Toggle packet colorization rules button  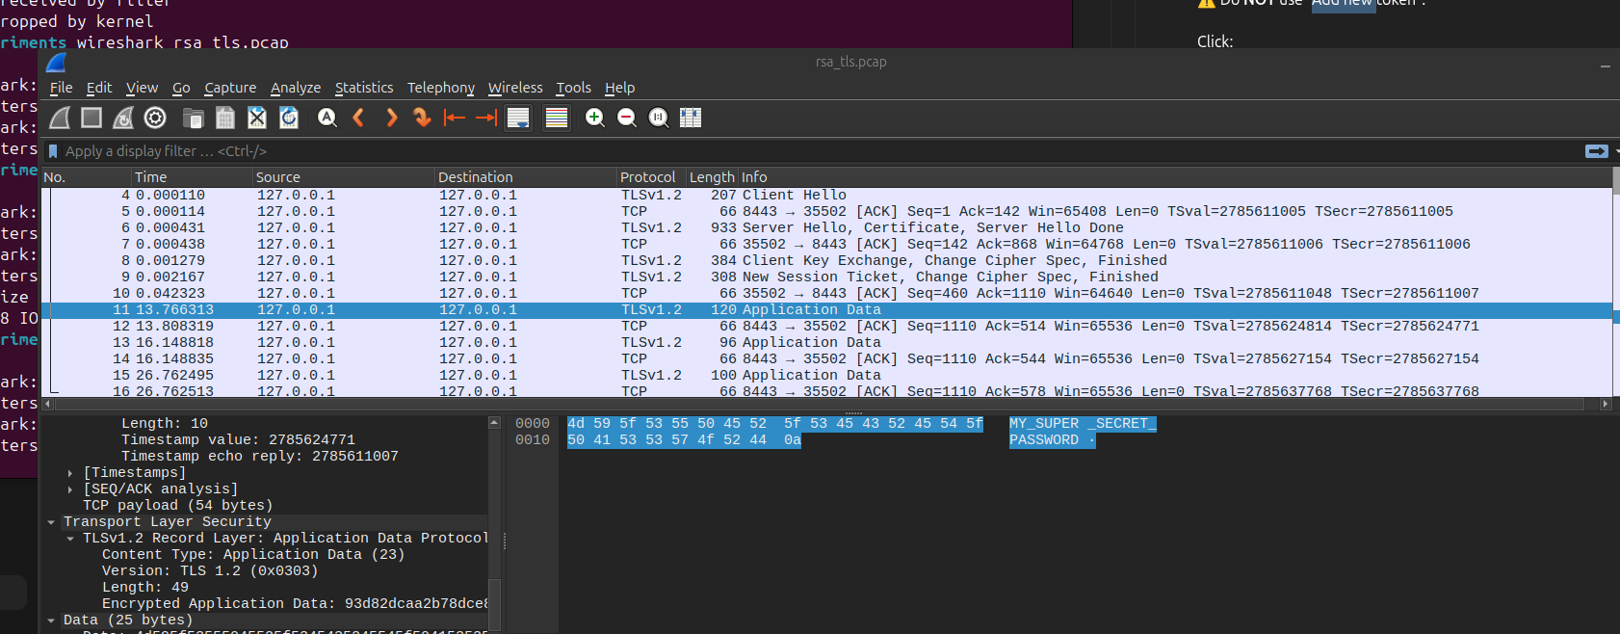click(x=557, y=118)
